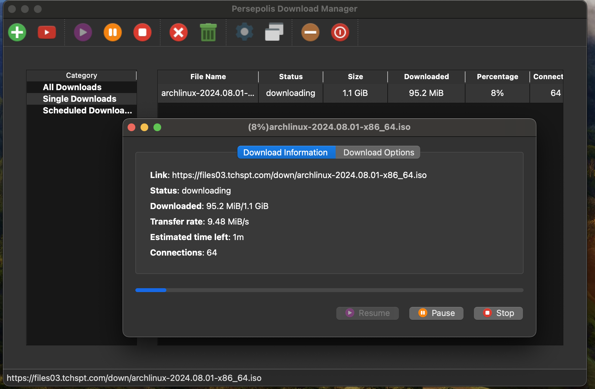Resume download using purple play toolbar icon

83,32
